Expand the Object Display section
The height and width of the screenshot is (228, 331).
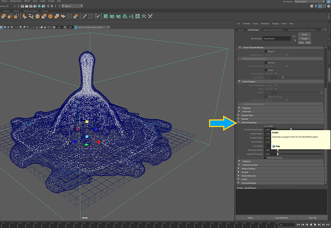pyautogui.click(x=280, y=168)
